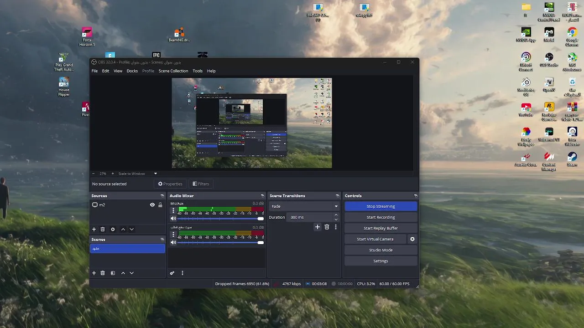
Task: Move scene up in Scenes list
Action: tap(123, 273)
